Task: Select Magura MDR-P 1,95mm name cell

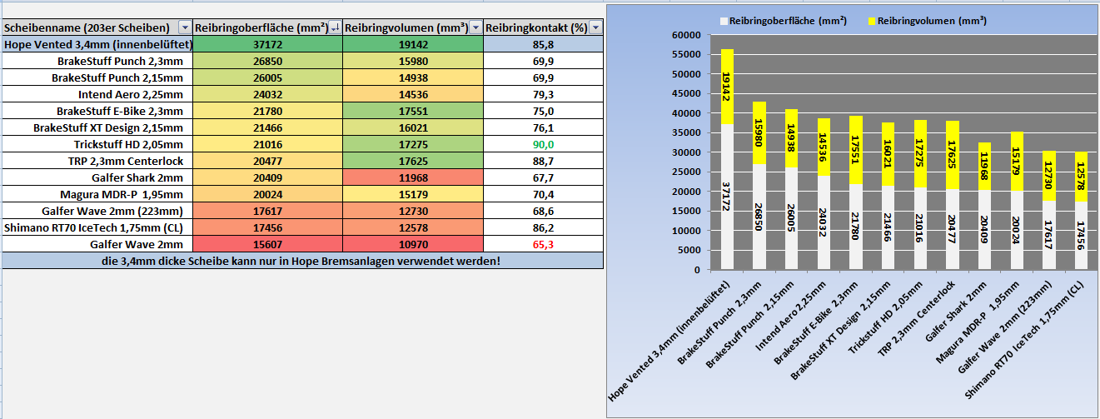Action: 97,194
